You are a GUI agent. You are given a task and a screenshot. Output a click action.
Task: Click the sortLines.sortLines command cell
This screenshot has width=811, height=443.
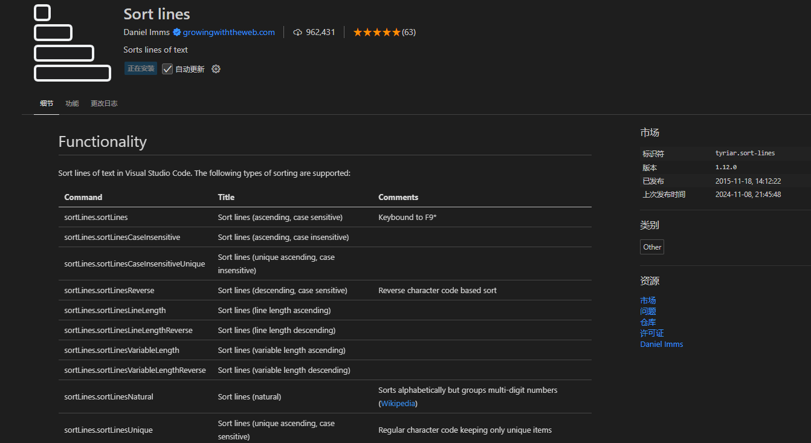pyautogui.click(x=96, y=217)
